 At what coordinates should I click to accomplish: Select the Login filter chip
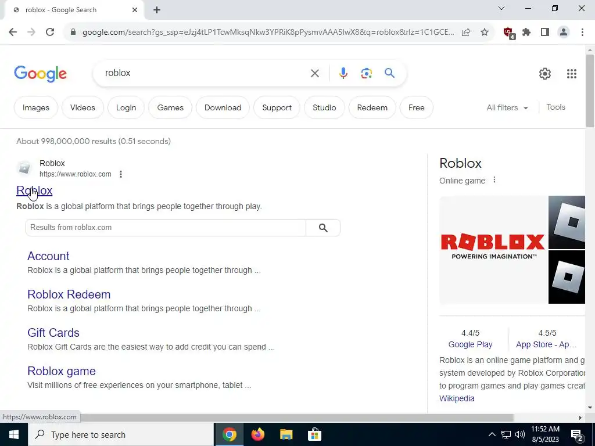(126, 107)
